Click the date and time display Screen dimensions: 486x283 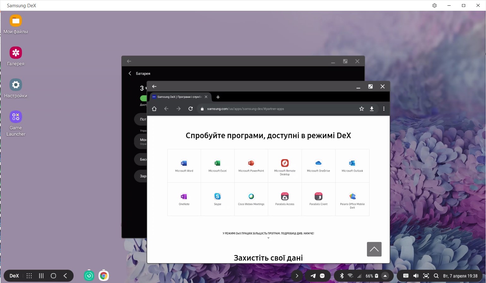pos(460,276)
